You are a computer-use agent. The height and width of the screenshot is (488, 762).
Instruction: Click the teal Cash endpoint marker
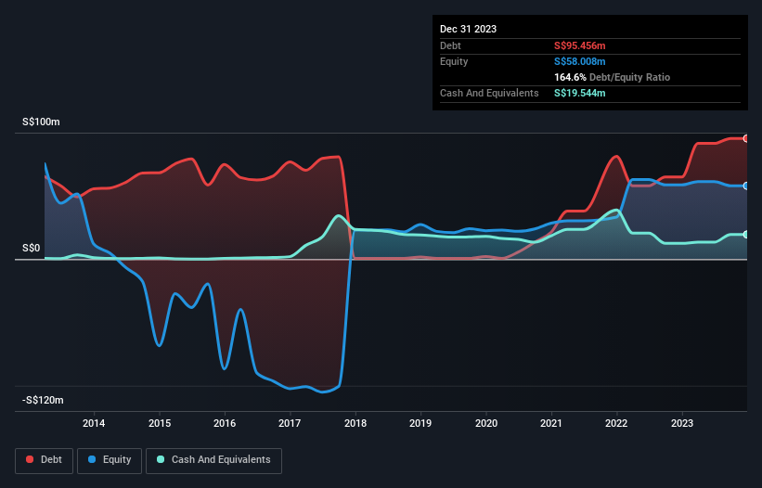coord(746,235)
